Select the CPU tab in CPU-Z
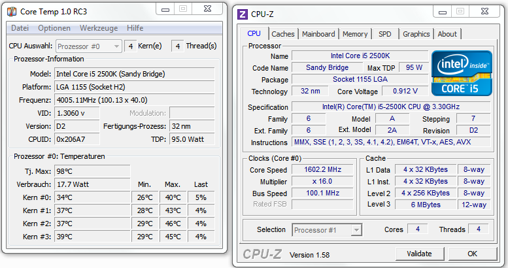This screenshot has width=508, height=268. coord(254,33)
